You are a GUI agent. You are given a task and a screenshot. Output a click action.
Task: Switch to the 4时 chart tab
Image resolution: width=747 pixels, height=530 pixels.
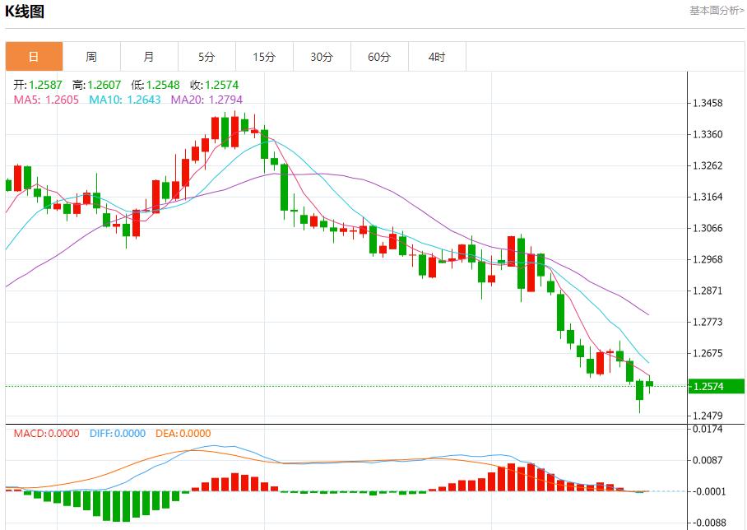click(x=437, y=57)
